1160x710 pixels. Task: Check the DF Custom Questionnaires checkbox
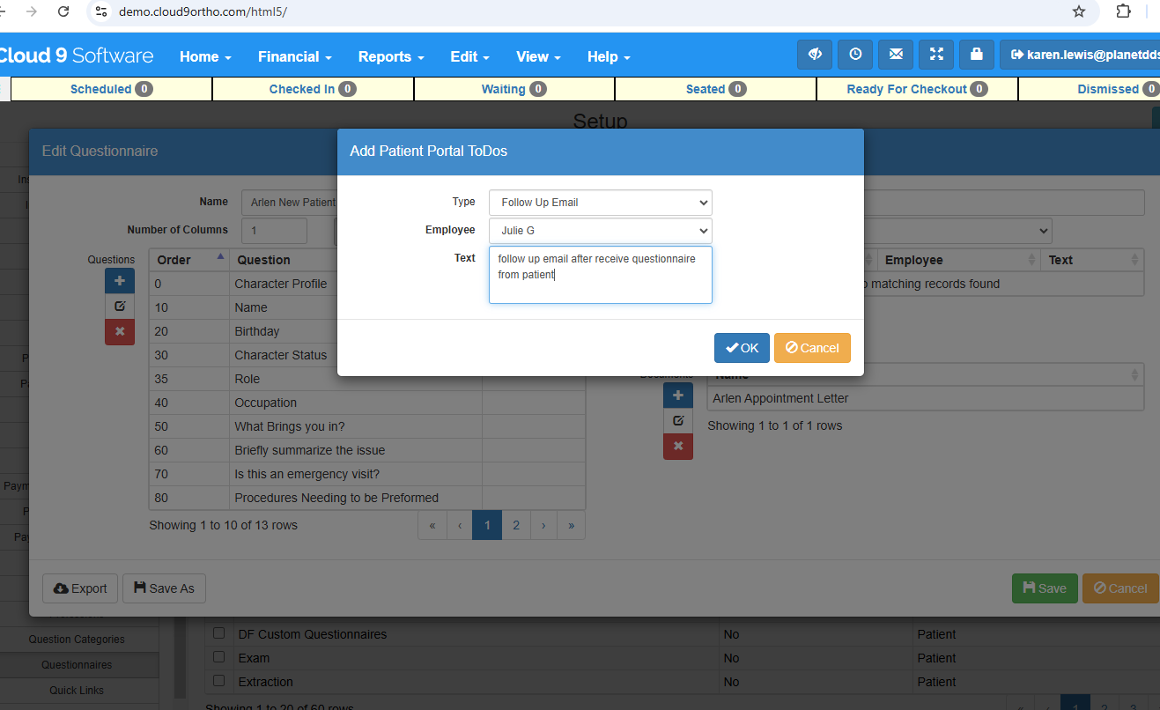[x=219, y=633]
